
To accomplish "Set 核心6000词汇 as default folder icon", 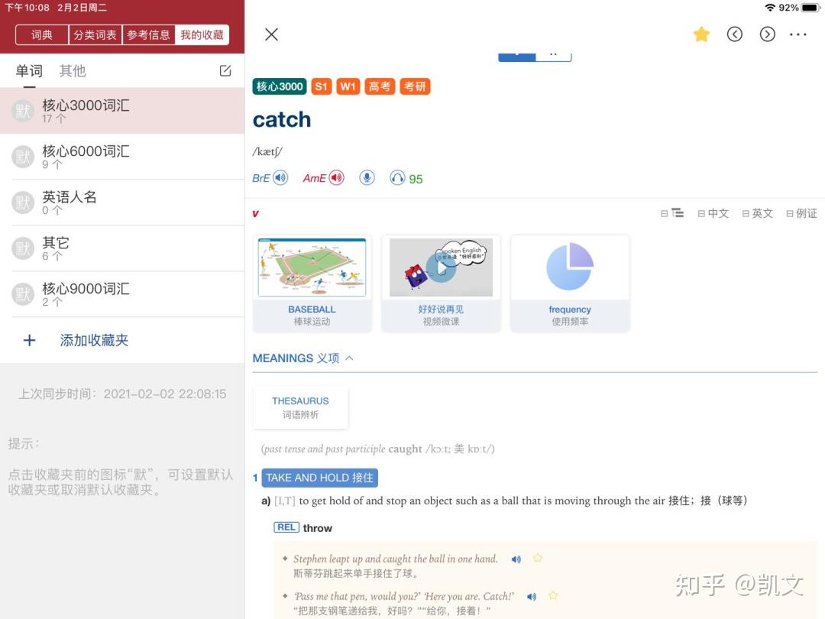I will coord(23,157).
